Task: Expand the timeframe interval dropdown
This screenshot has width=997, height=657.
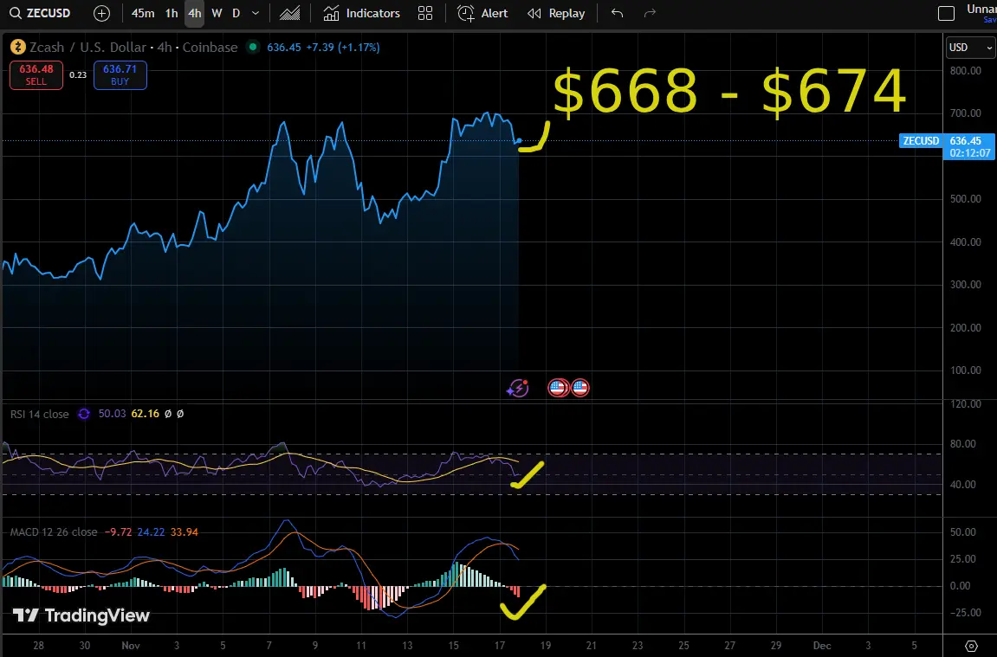Action: coord(255,13)
